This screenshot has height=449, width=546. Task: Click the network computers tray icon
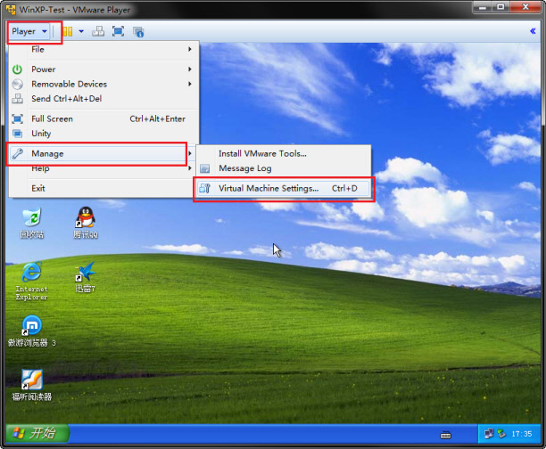(489, 434)
